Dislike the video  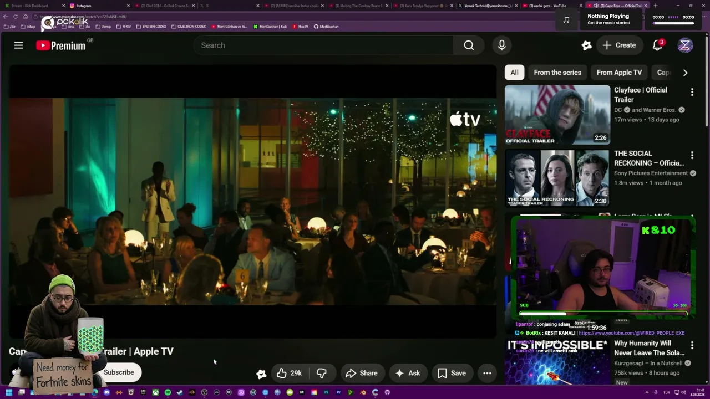click(x=321, y=373)
